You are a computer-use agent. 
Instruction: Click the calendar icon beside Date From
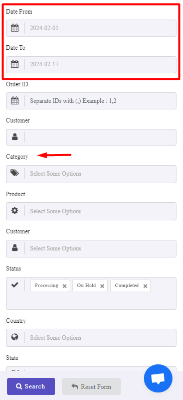click(x=15, y=28)
